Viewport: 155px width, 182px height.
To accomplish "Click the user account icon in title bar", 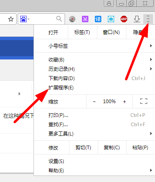I will tap(109, 3).
